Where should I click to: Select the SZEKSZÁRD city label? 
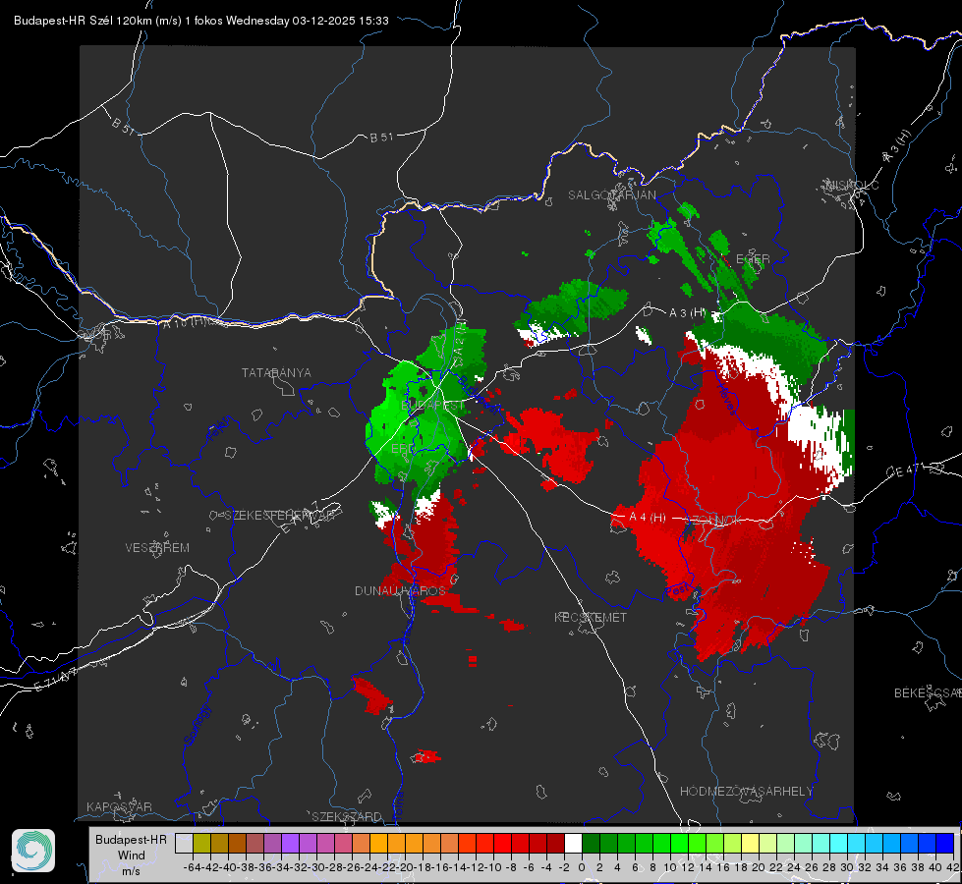347,816
